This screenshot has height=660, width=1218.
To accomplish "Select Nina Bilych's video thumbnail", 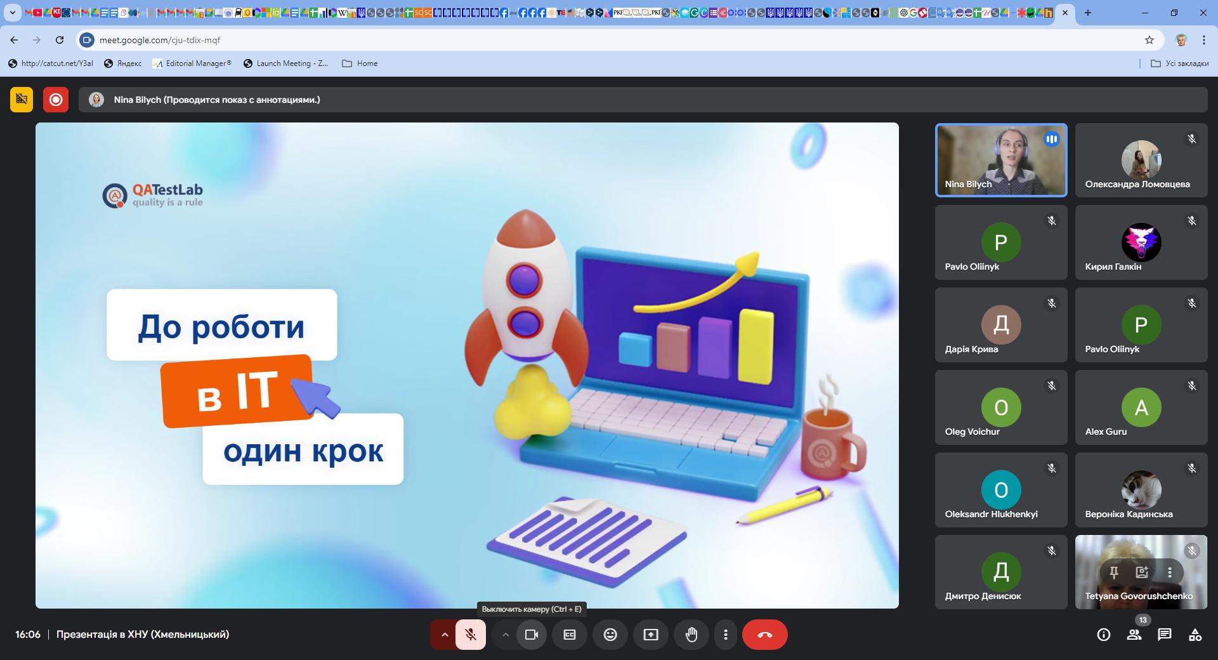I will (1001, 160).
